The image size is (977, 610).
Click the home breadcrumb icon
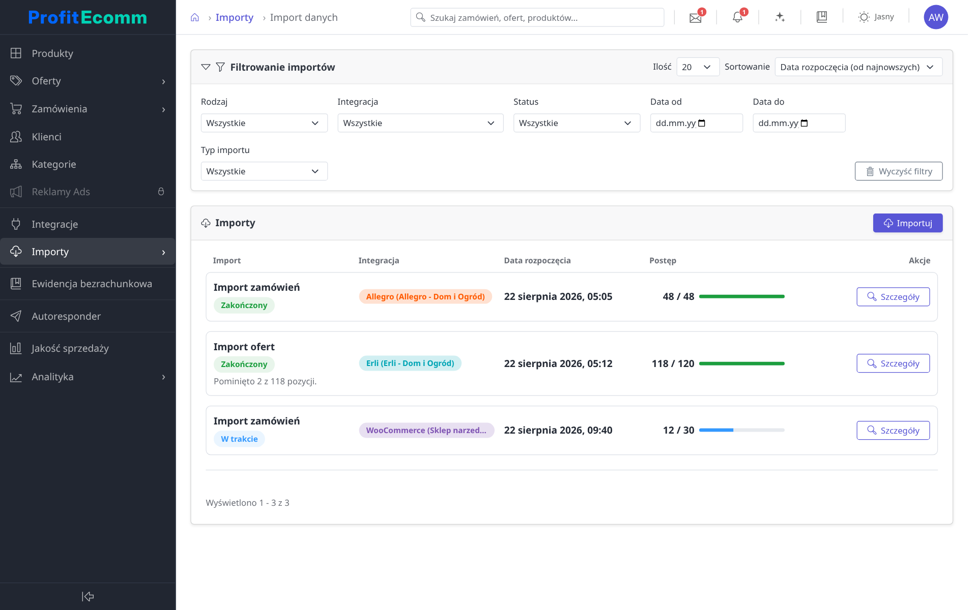(195, 17)
